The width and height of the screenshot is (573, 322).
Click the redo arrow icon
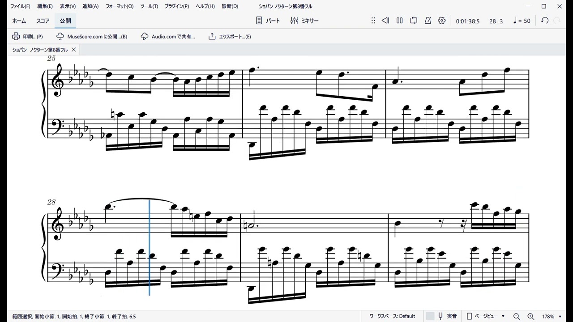[x=557, y=21]
